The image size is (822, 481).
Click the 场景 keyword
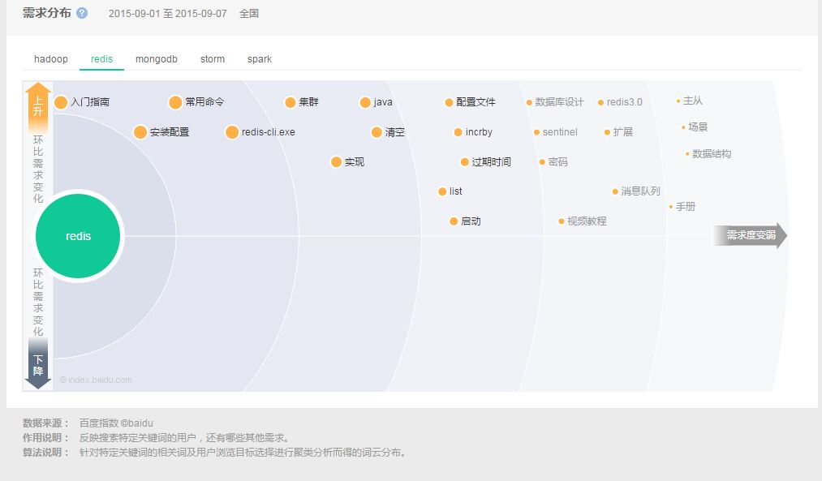695,127
